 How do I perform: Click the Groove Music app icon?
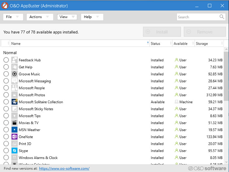pyautogui.click(x=14, y=74)
